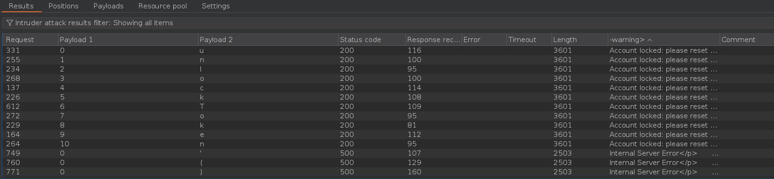774x179 pixels.
Task: Select request 272 row
Action: coord(388,116)
